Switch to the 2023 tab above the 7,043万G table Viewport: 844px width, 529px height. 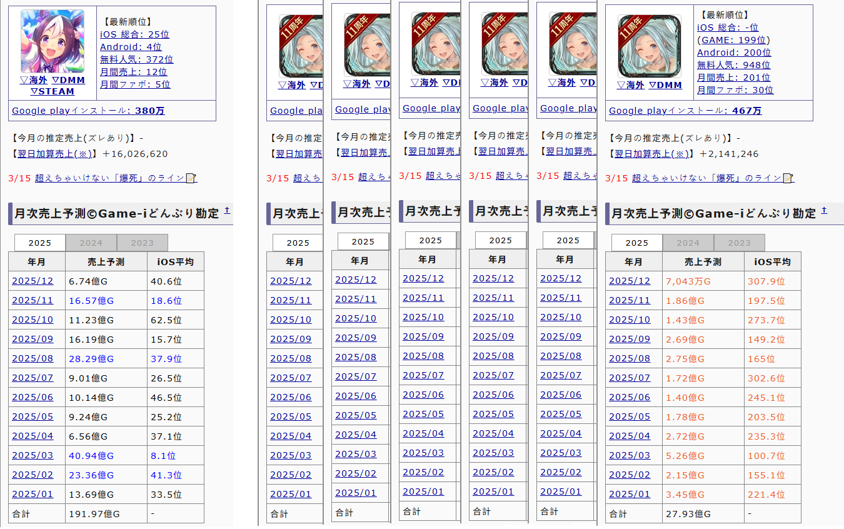tap(740, 243)
